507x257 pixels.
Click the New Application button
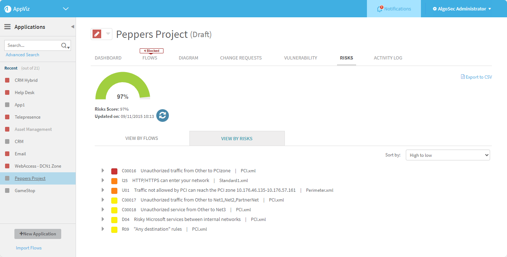tap(38, 234)
